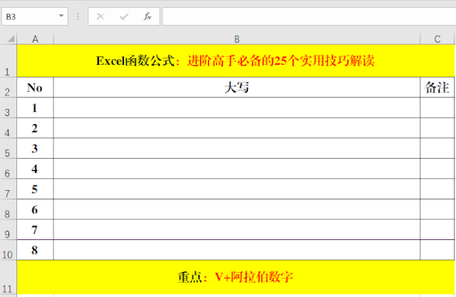Select column C header
Image resolution: width=456 pixels, height=297 pixels.
(437, 39)
